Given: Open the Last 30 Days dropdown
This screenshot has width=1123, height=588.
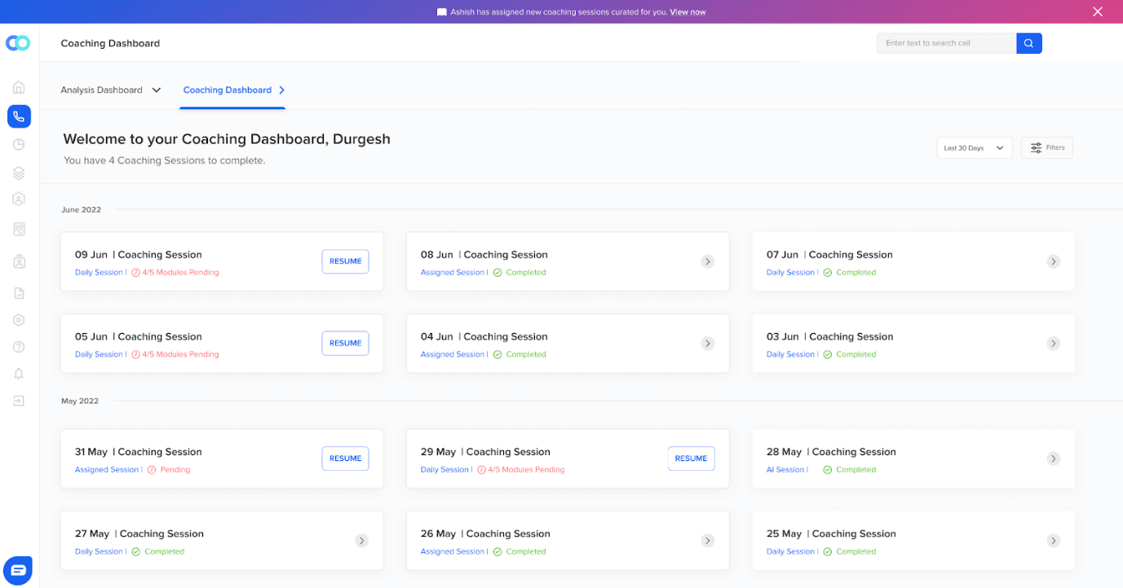Looking at the screenshot, I should [974, 147].
